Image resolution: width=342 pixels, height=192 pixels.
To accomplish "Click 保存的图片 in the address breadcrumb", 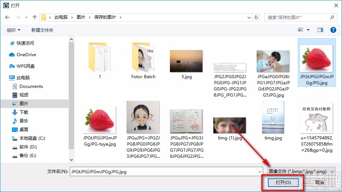I will (105, 17).
